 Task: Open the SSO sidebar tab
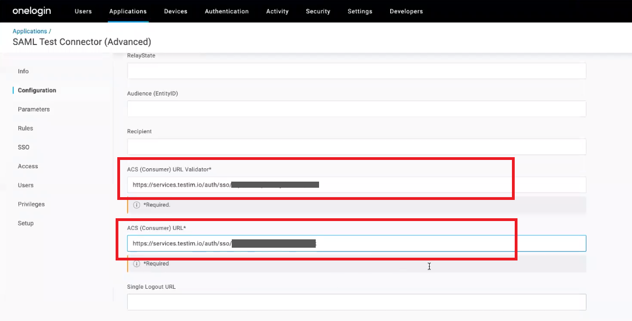23,147
